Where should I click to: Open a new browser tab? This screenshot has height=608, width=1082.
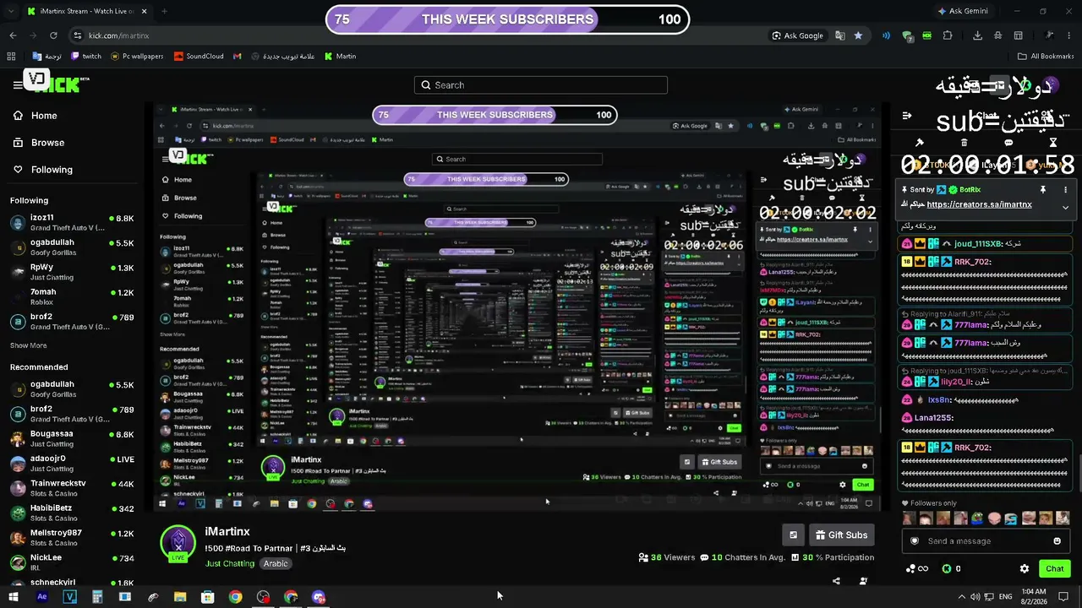pos(164,11)
